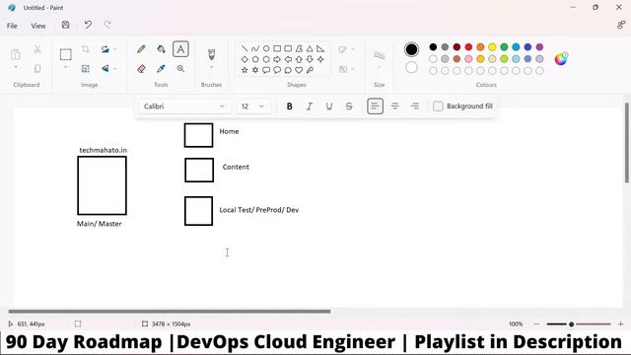The height and width of the screenshot is (355, 631).
Task: Pick the Oval shape
Action: pyautogui.click(x=266, y=48)
